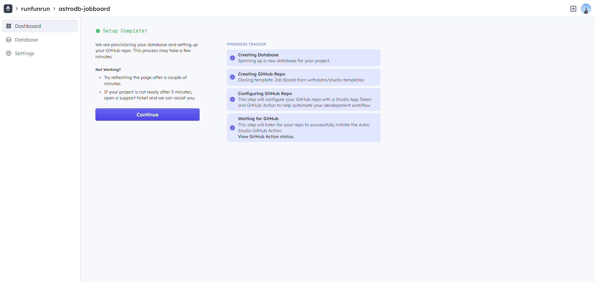
Task: Click checkmark beside Creating GitHub Repo
Action: (232, 77)
